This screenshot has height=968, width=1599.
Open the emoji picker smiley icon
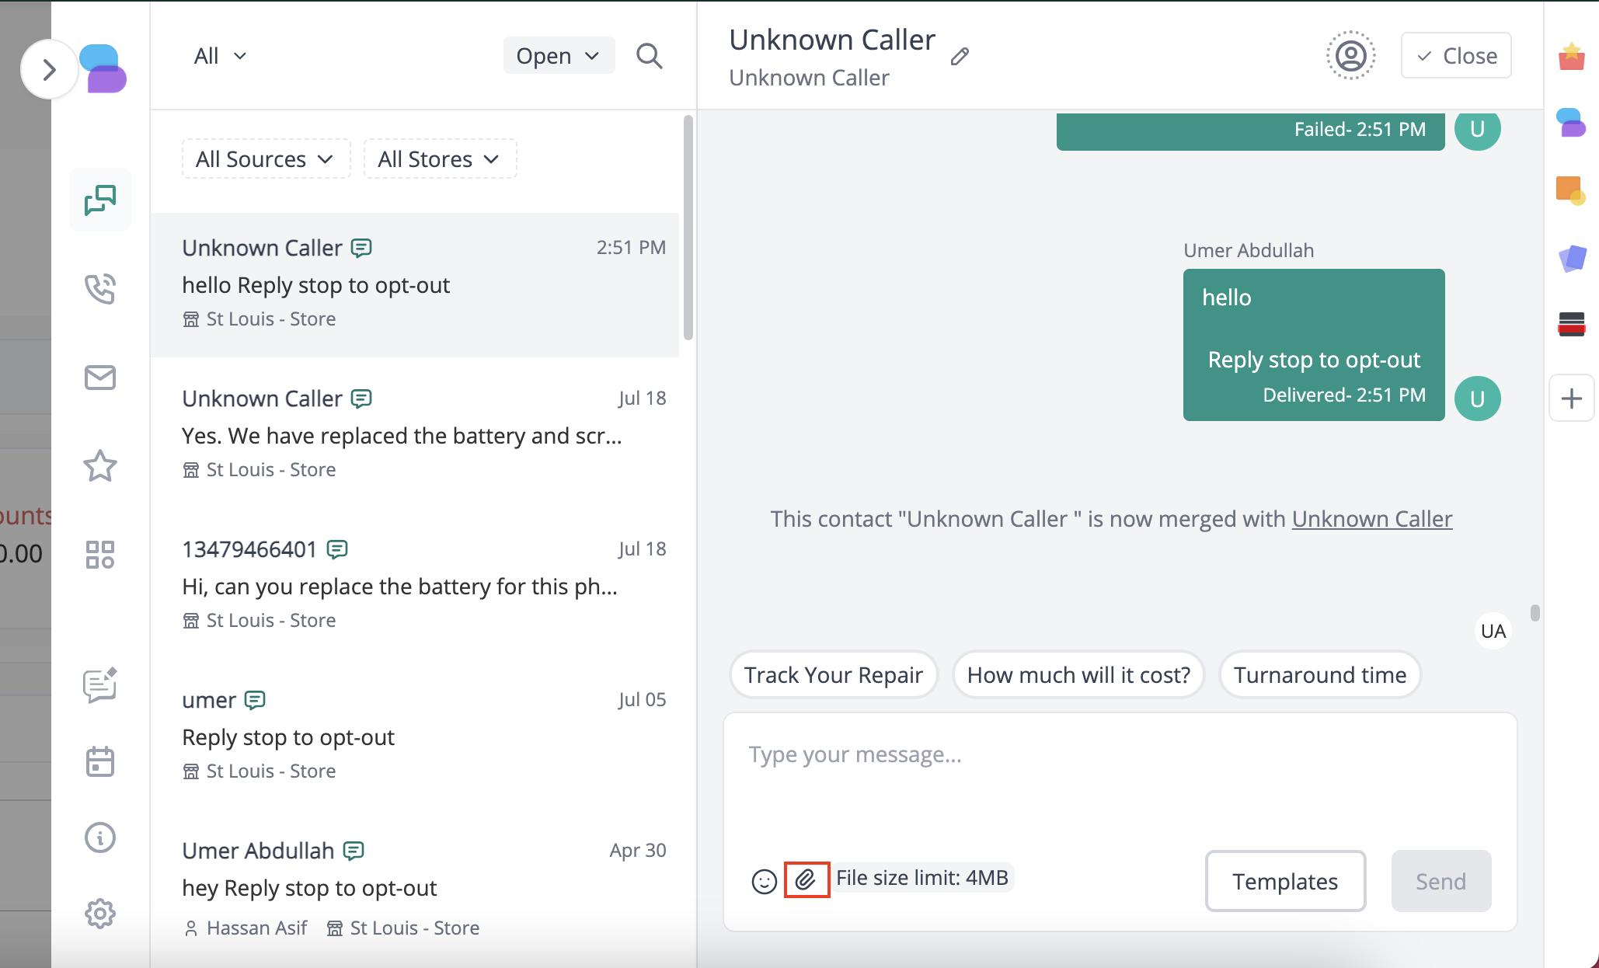pos(764,881)
